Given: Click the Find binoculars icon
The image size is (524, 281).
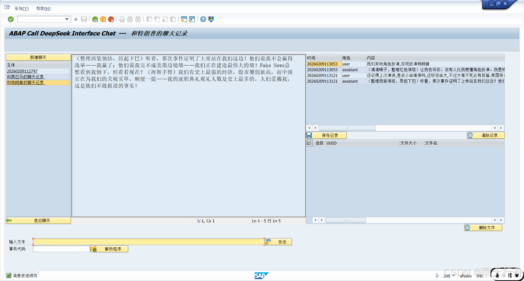Looking at the screenshot, I should (x=130, y=19).
